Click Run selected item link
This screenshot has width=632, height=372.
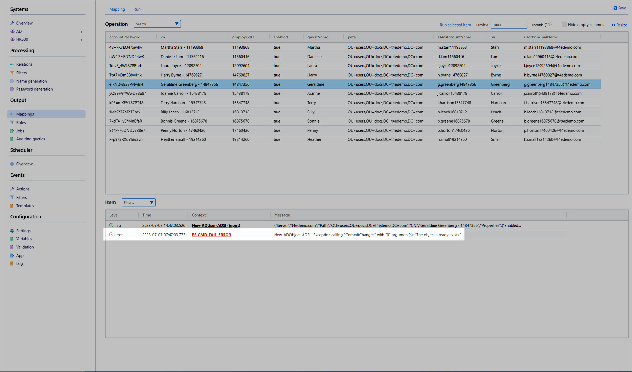(x=455, y=25)
